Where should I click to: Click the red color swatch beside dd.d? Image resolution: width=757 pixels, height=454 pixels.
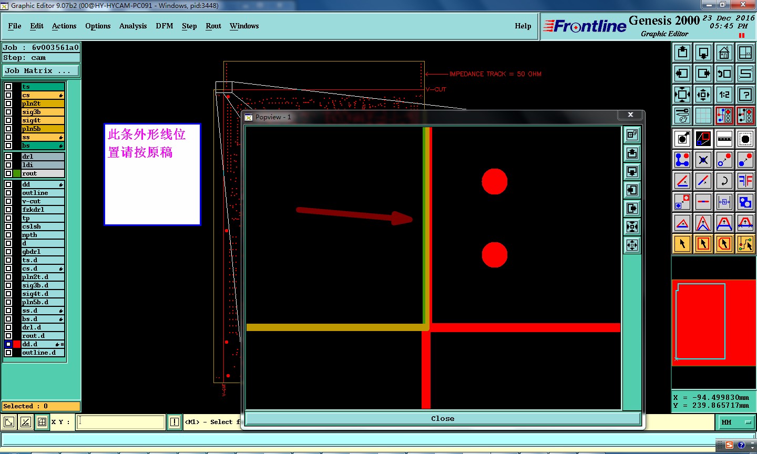(x=17, y=344)
